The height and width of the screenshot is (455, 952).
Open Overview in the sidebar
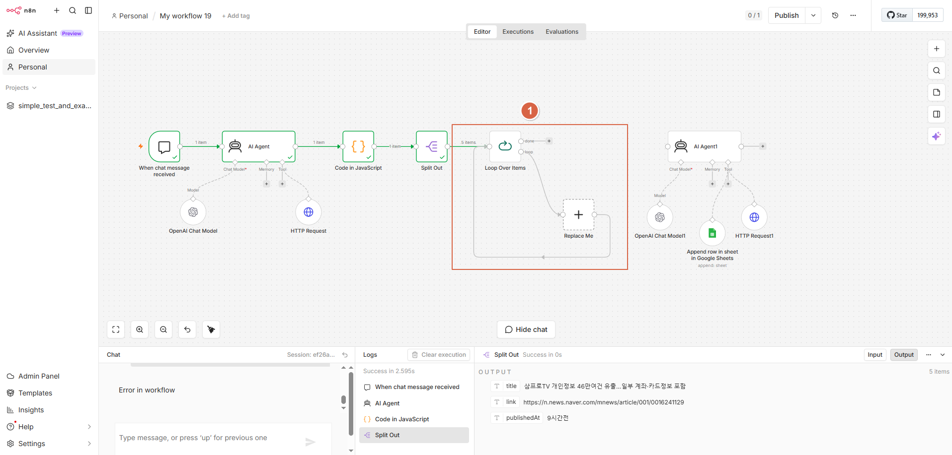(49, 50)
